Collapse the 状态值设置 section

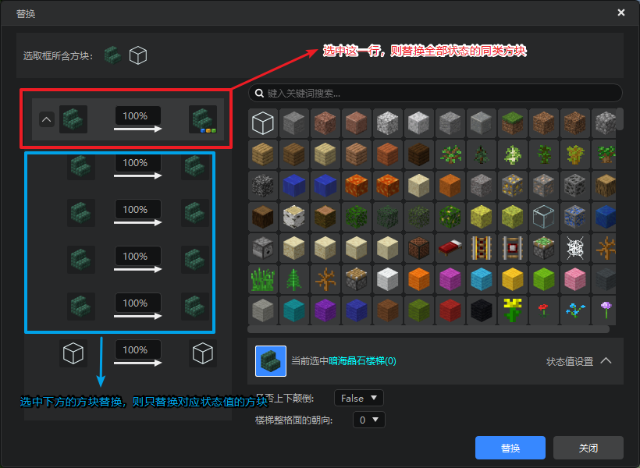pos(606,360)
